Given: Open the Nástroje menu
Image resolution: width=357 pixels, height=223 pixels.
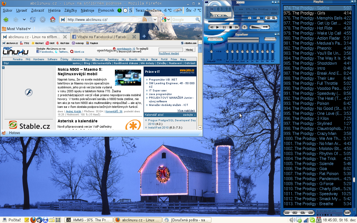Looking at the screenshot, I should click(88, 11).
